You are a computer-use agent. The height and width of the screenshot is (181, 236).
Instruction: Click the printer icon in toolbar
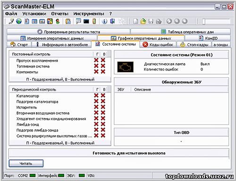159,21
